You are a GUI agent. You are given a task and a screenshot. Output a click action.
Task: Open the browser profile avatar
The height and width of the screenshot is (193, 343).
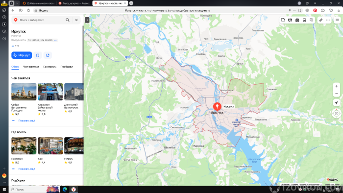[299, 3]
